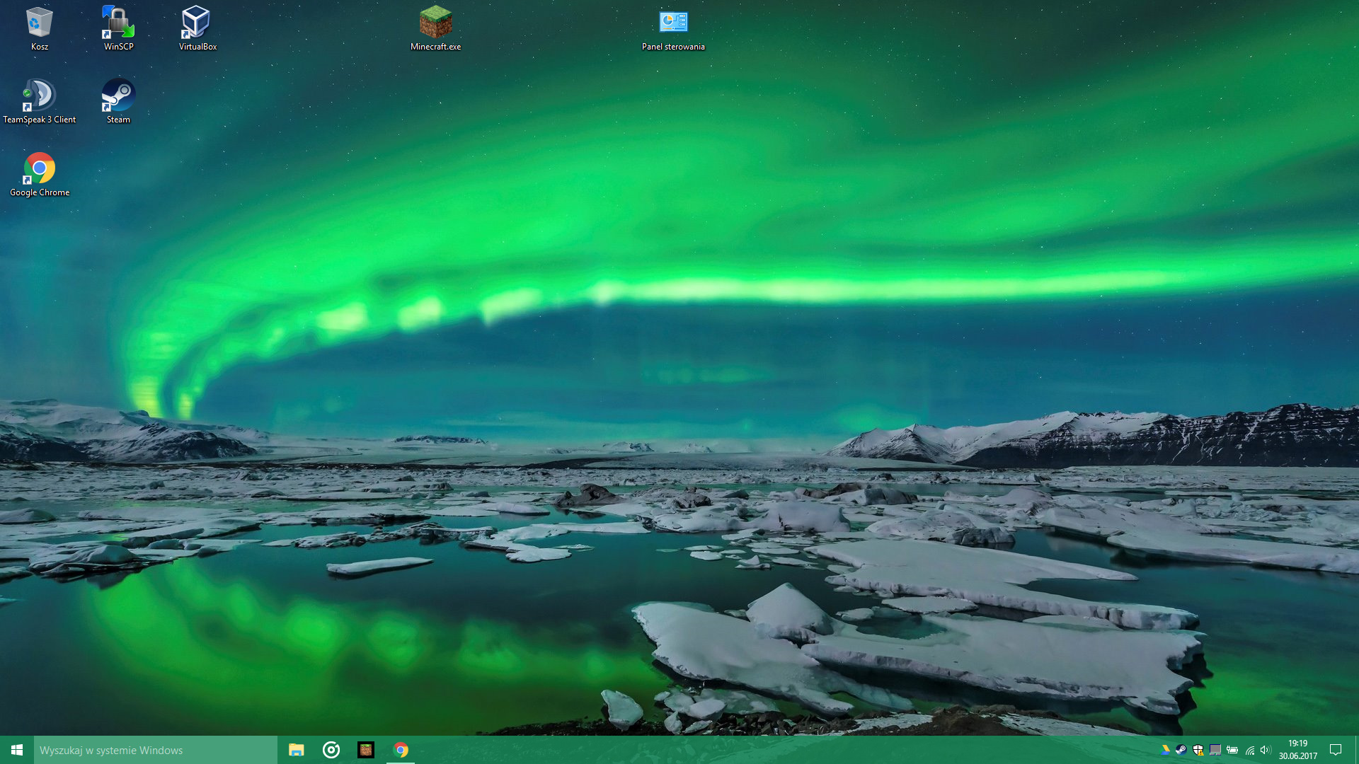Select the WinSCP desktop shortcut

(x=118, y=25)
